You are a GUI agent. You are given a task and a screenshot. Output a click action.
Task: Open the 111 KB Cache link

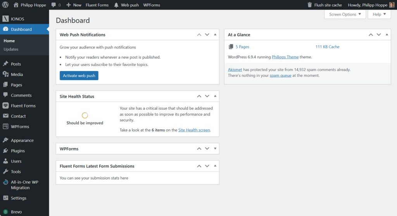pos(327,47)
